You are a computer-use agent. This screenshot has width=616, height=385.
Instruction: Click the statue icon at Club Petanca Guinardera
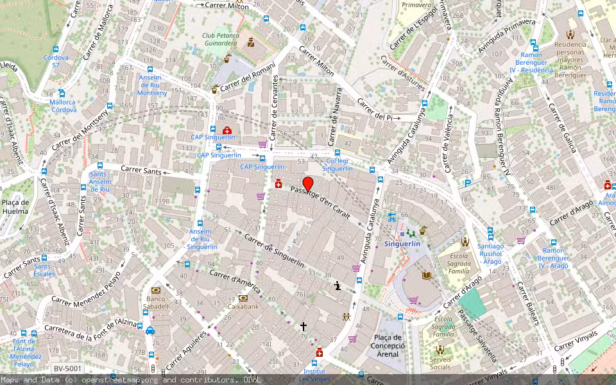tap(252, 44)
